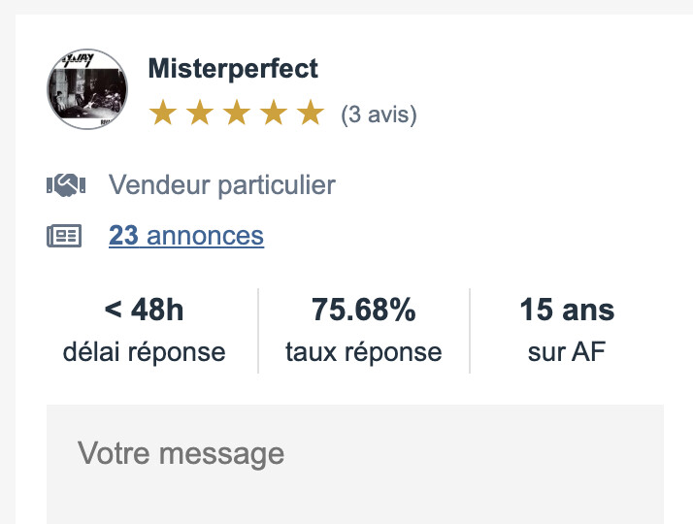
Task: Open the (3 avis) reviews count
Action: point(379,115)
